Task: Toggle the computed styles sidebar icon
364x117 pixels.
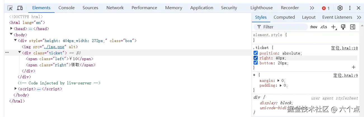Action: click(x=353, y=27)
